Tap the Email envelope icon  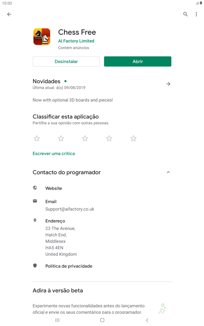tap(35, 201)
